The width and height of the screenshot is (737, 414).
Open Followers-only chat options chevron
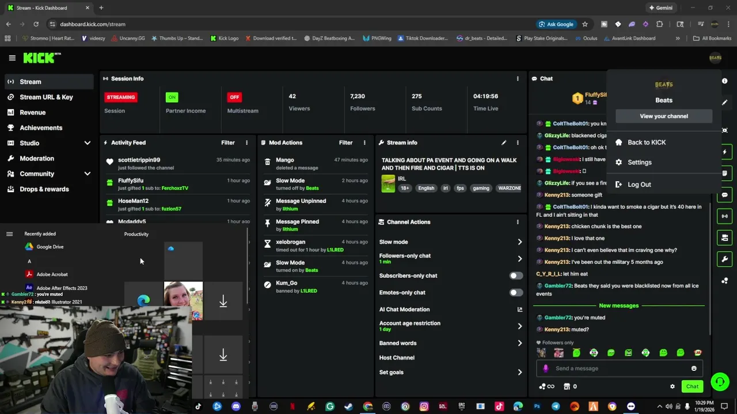(519, 259)
